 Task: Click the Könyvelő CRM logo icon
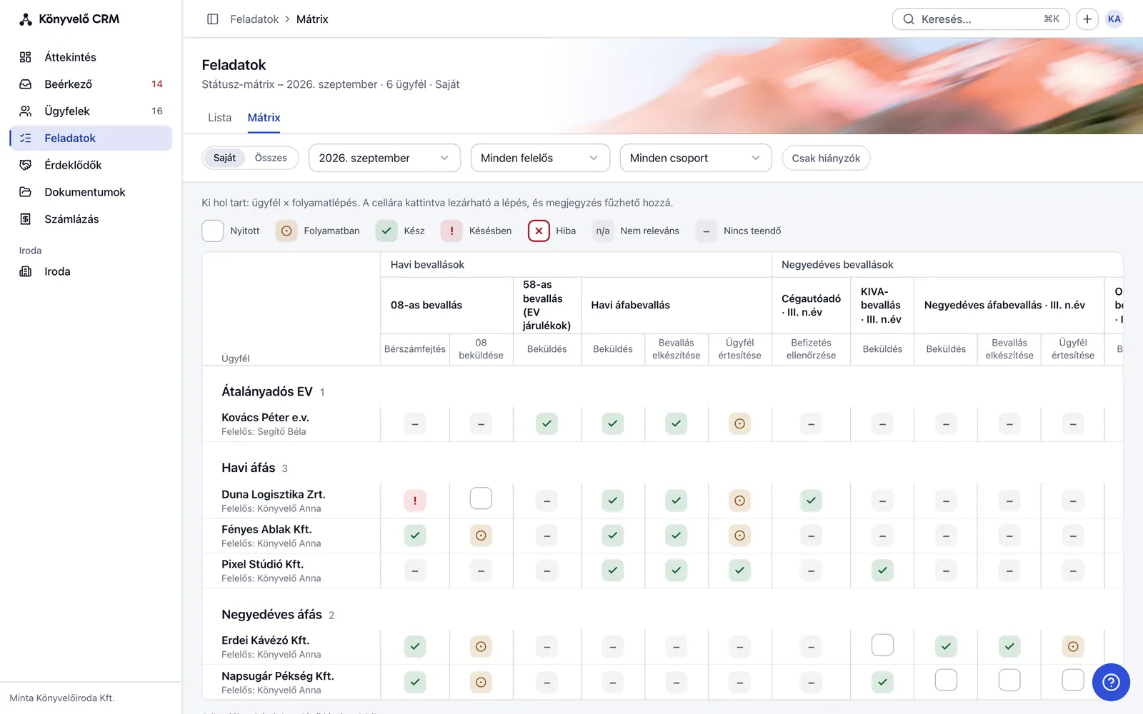pos(26,19)
